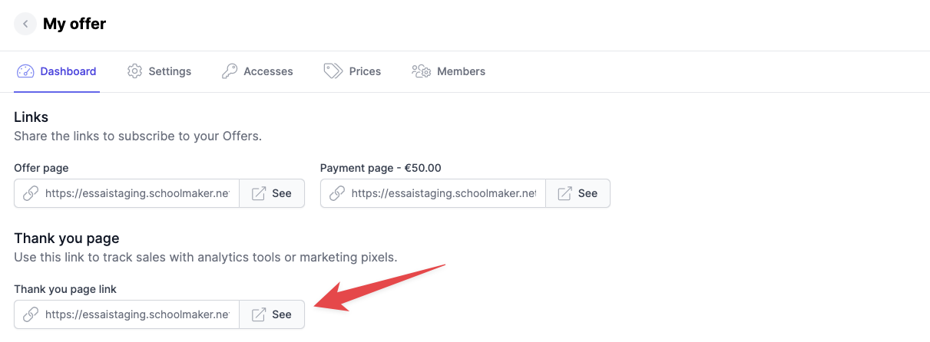Click the Members group icon
The image size is (930, 342).
point(421,71)
